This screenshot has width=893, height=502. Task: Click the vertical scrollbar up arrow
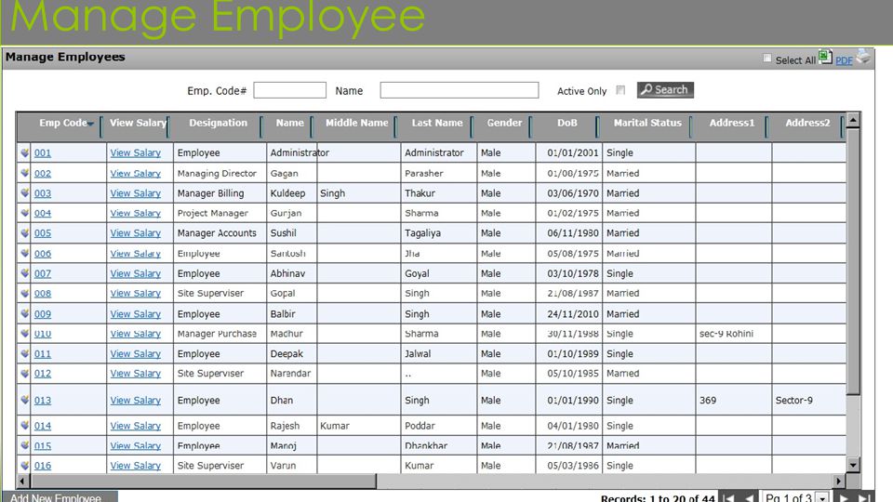point(853,120)
